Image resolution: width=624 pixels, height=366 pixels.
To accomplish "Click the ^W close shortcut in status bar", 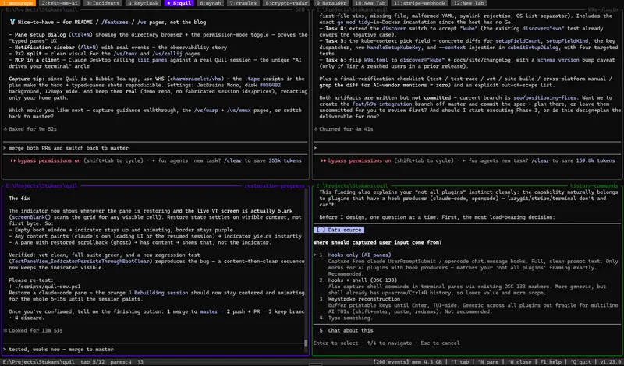I will 519,362.
